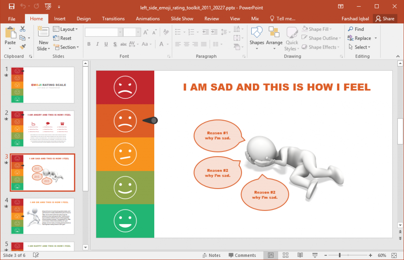
Task: Increase the font size
Action: pos(146,32)
